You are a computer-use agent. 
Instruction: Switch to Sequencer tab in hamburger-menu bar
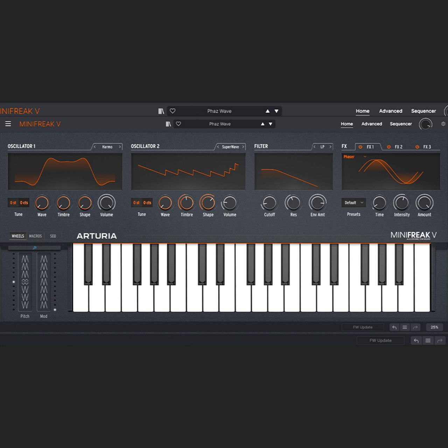pyautogui.click(x=401, y=124)
